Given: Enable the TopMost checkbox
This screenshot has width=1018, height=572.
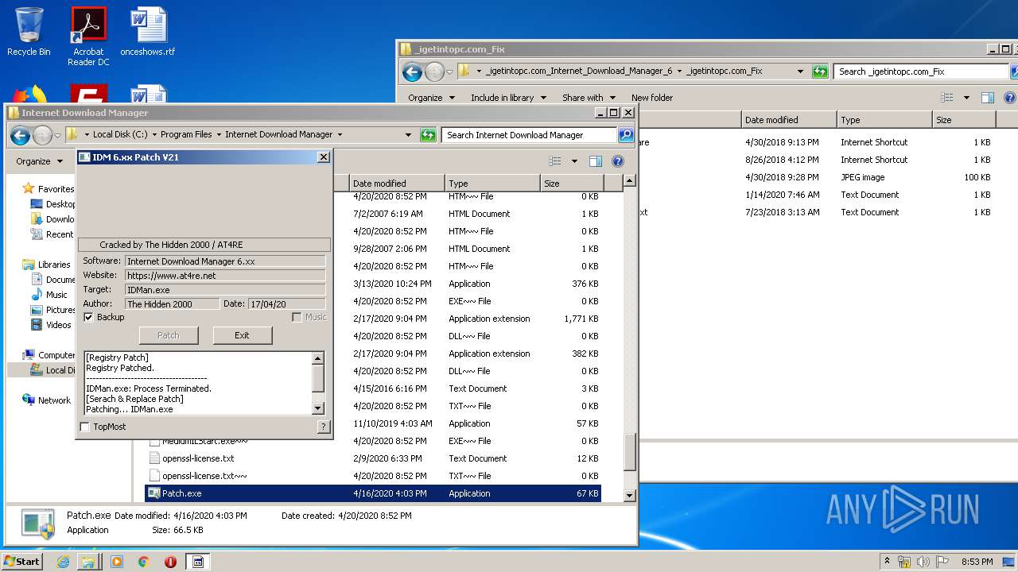Looking at the screenshot, I should pos(85,427).
